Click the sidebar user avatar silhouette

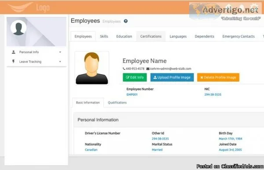[x=18, y=28]
